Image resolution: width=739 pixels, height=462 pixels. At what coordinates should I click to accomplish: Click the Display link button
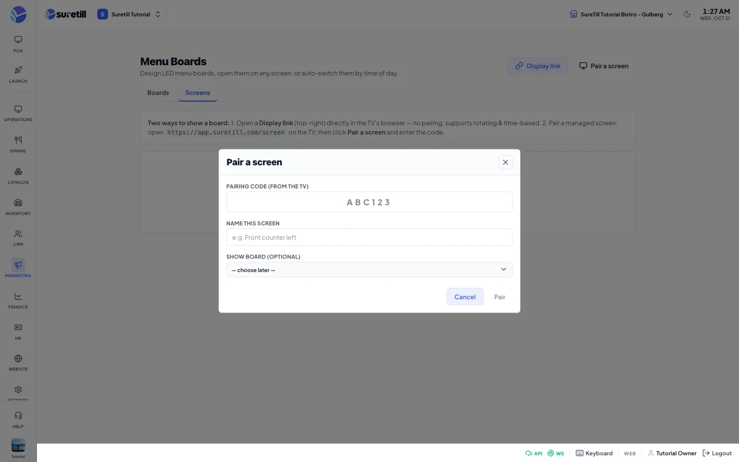point(538,66)
